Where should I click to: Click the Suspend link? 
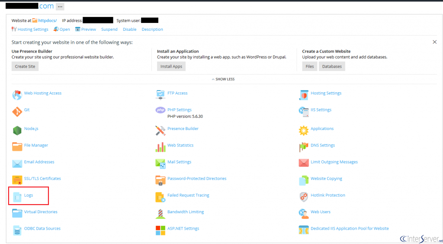109,29
